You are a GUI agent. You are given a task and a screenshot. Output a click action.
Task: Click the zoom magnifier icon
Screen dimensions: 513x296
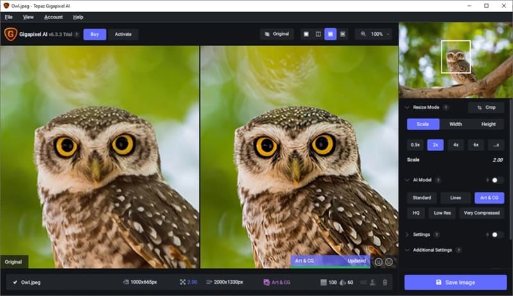(x=363, y=34)
